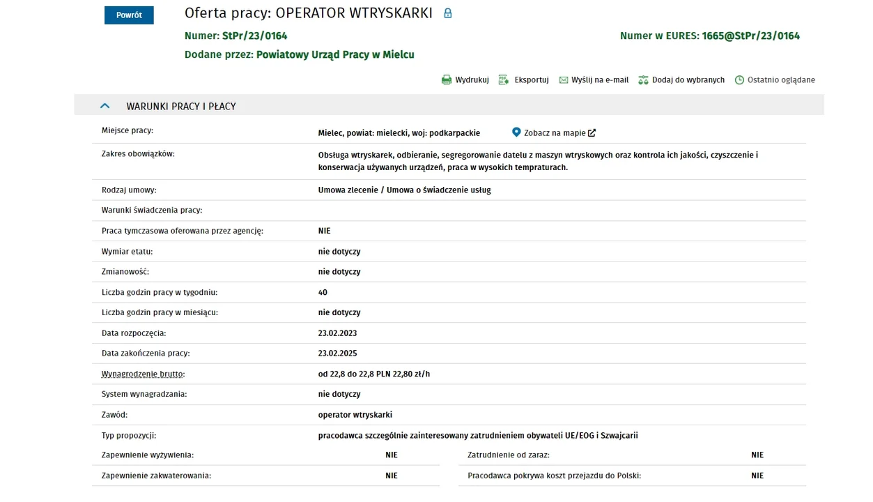The width and height of the screenshot is (873, 502).
Task: Click the nie dotyczy value for Zmianowość
Action: pos(339,272)
